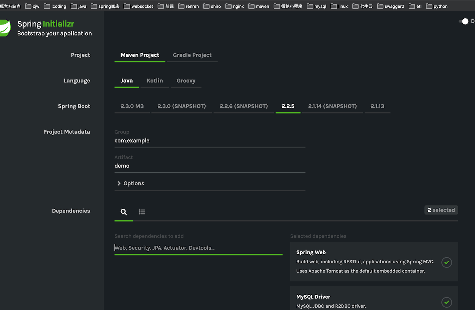This screenshot has height=310, width=475.
Task: Select Spring Boot 2.2.6 (SNAPSHOT)
Action: click(244, 106)
